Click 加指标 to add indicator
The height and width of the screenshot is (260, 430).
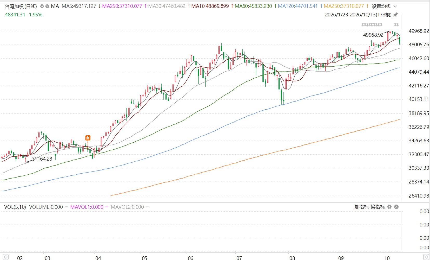coord(361,207)
